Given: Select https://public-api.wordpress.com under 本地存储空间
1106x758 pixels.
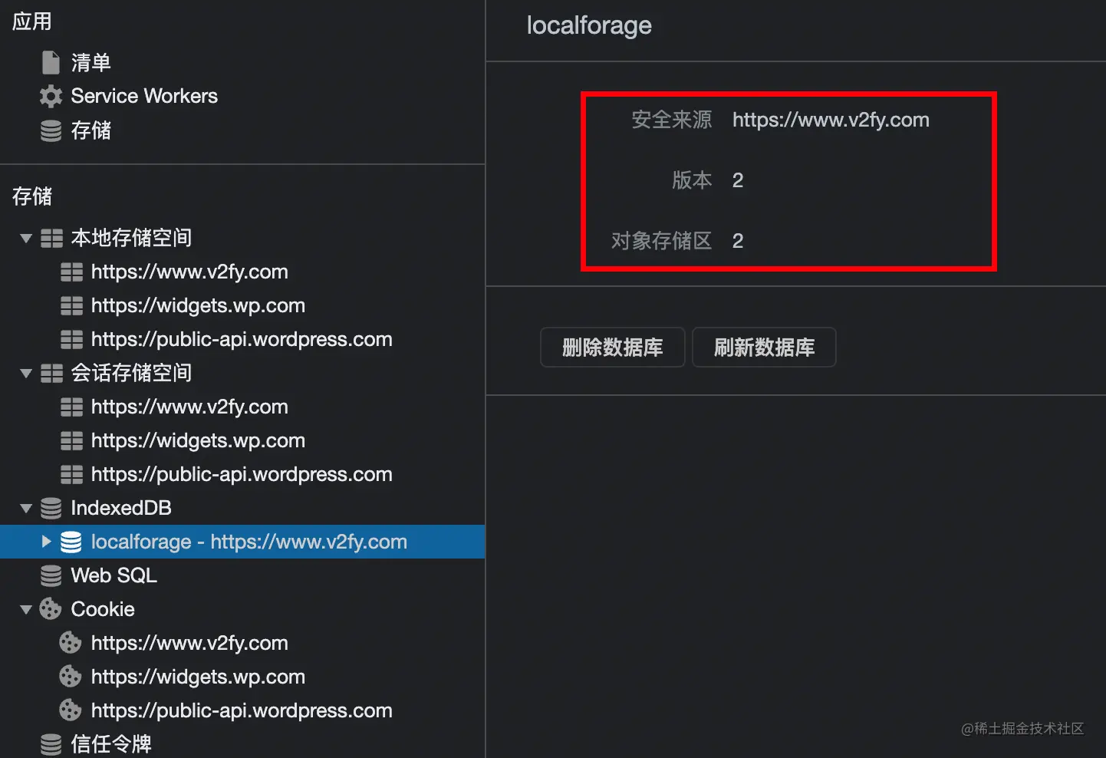Looking at the screenshot, I should pyautogui.click(x=241, y=339).
